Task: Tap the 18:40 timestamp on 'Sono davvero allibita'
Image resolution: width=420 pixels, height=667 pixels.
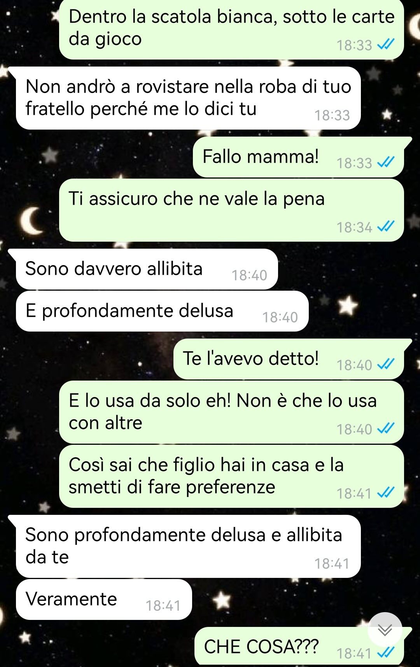Action: [x=249, y=276]
